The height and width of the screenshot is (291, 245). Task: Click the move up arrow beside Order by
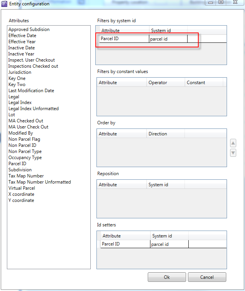[233, 143]
